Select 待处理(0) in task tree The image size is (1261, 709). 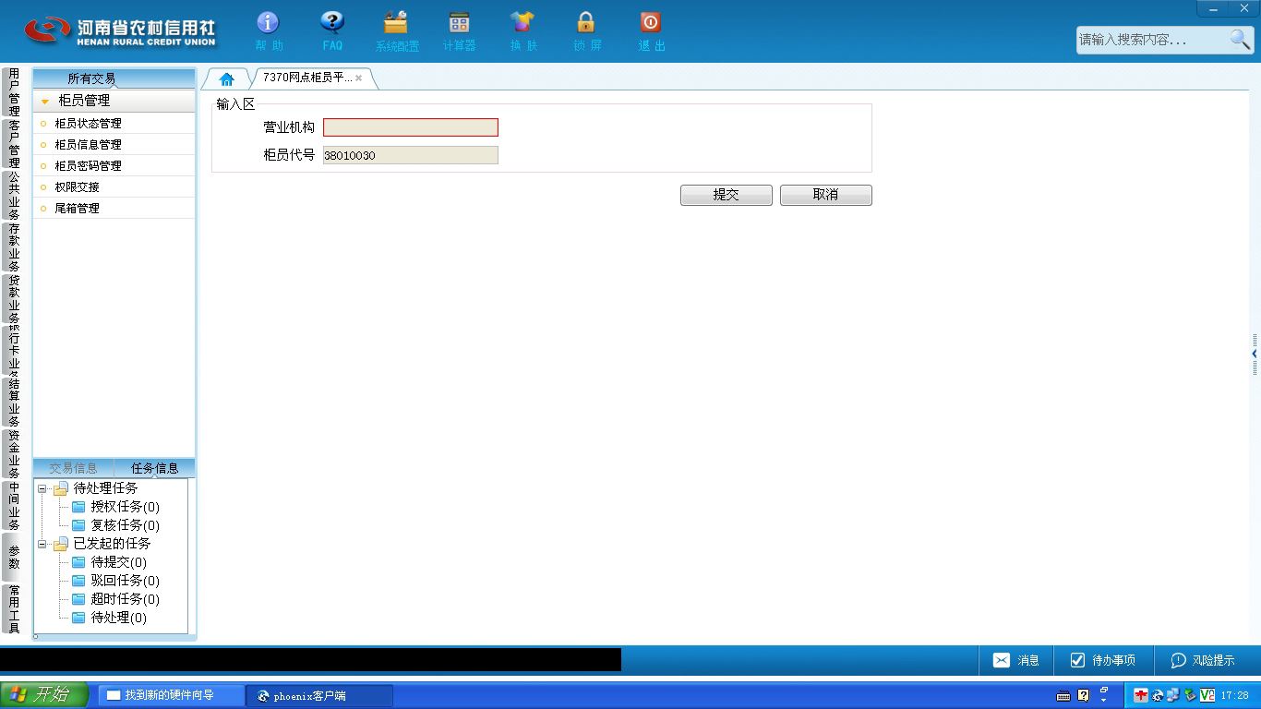click(118, 618)
